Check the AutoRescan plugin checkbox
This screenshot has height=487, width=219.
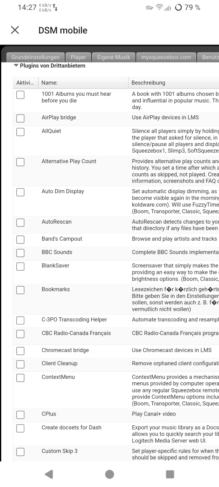(x=20, y=223)
